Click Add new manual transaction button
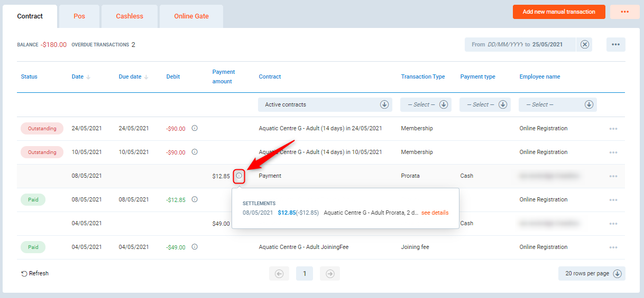Image resolution: width=644 pixels, height=298 pixels. pos(558,12)
